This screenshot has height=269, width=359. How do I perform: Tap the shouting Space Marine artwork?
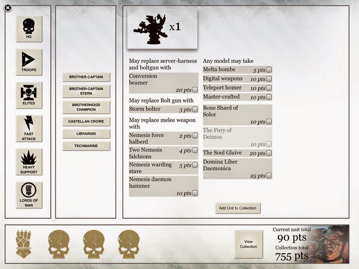[330, 244]
